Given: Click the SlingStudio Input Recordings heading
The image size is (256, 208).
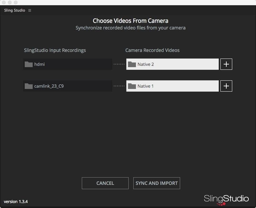Looking at the screenshot, I should coord(55,50).
